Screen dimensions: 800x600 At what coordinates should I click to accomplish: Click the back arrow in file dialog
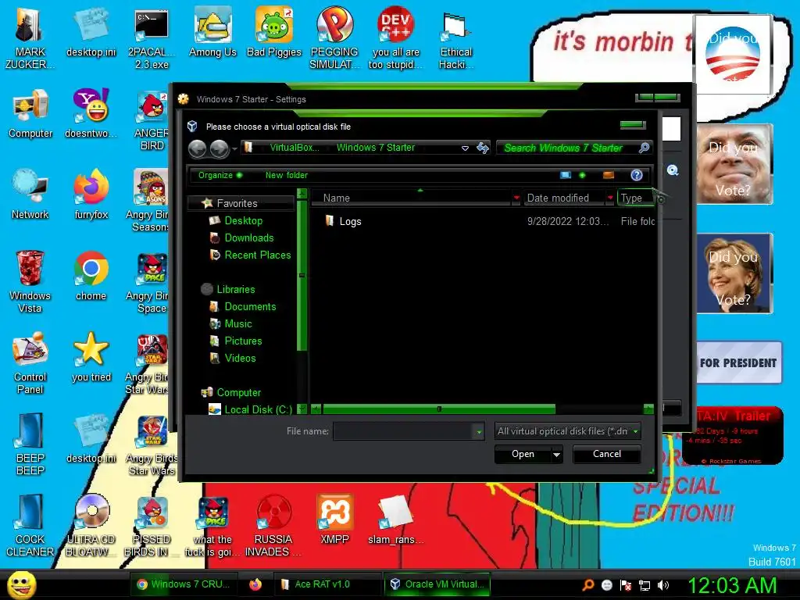coord(198,148)
